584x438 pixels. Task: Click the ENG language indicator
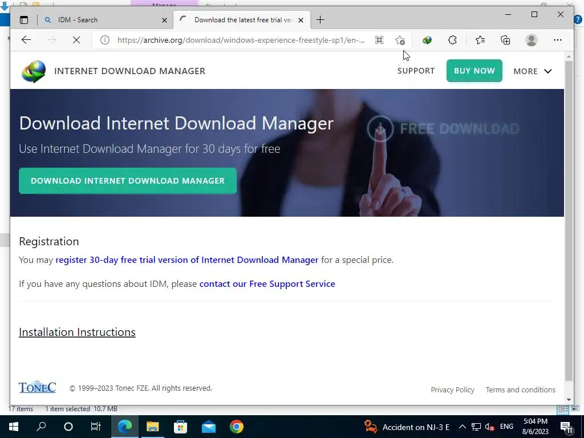[506, 427]
